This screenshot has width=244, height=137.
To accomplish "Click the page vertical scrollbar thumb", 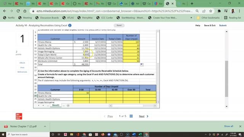I will 226,79.
